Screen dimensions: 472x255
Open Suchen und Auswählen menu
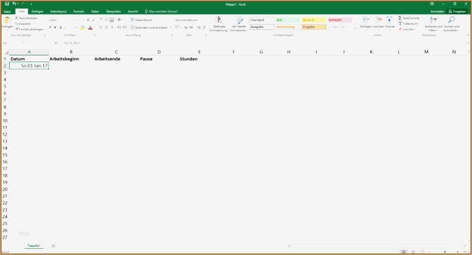[451, 24]
